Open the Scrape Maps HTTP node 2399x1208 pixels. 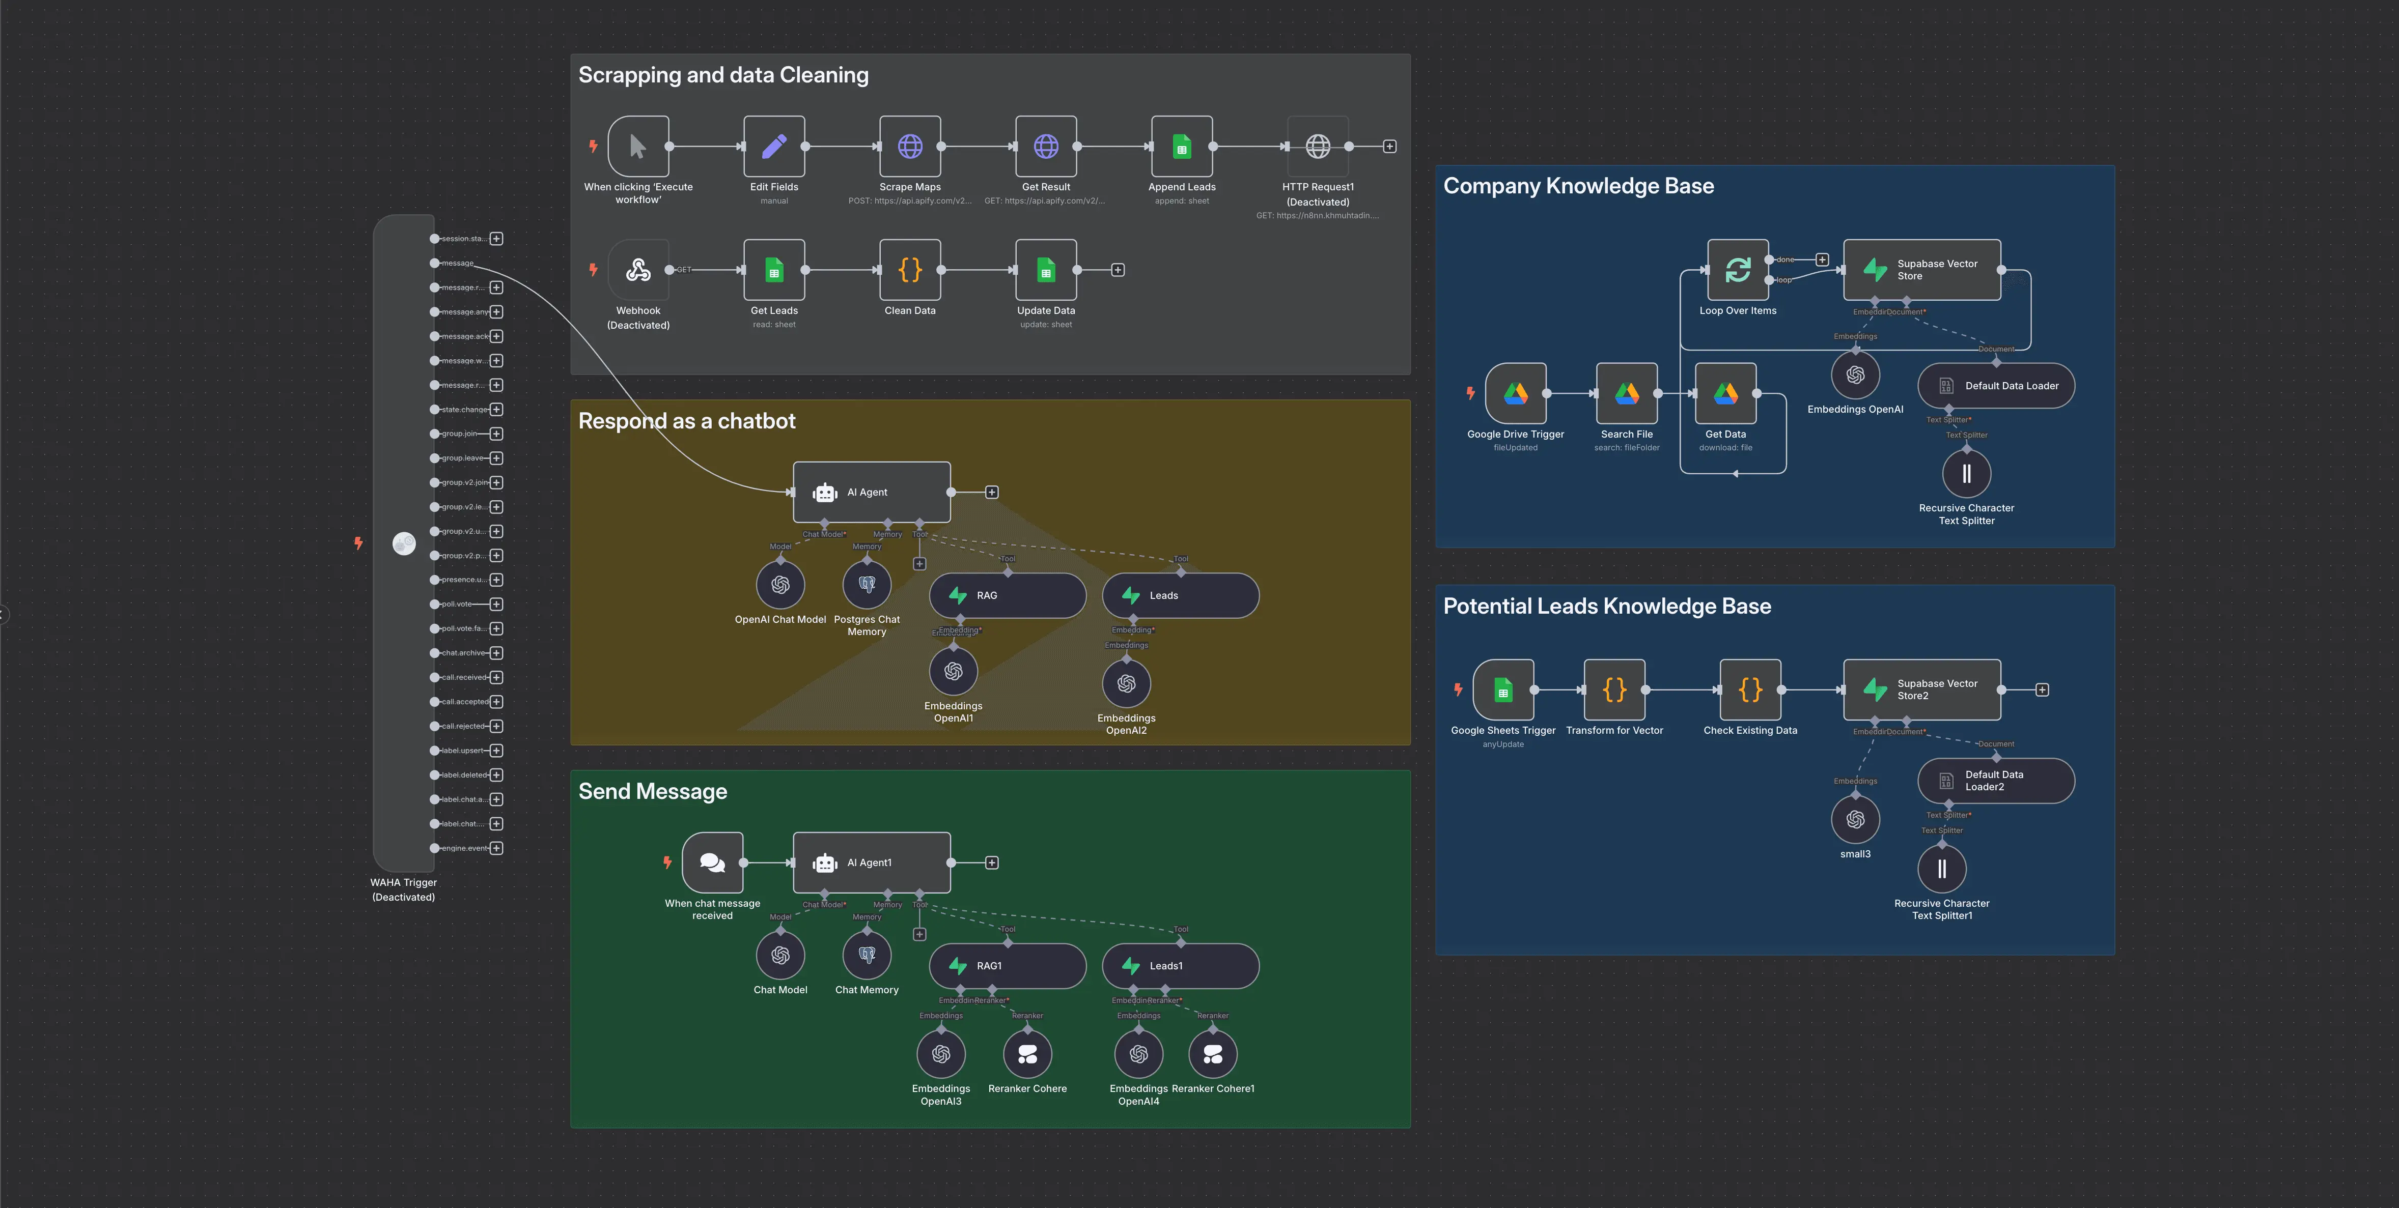(x=910, y=146)
